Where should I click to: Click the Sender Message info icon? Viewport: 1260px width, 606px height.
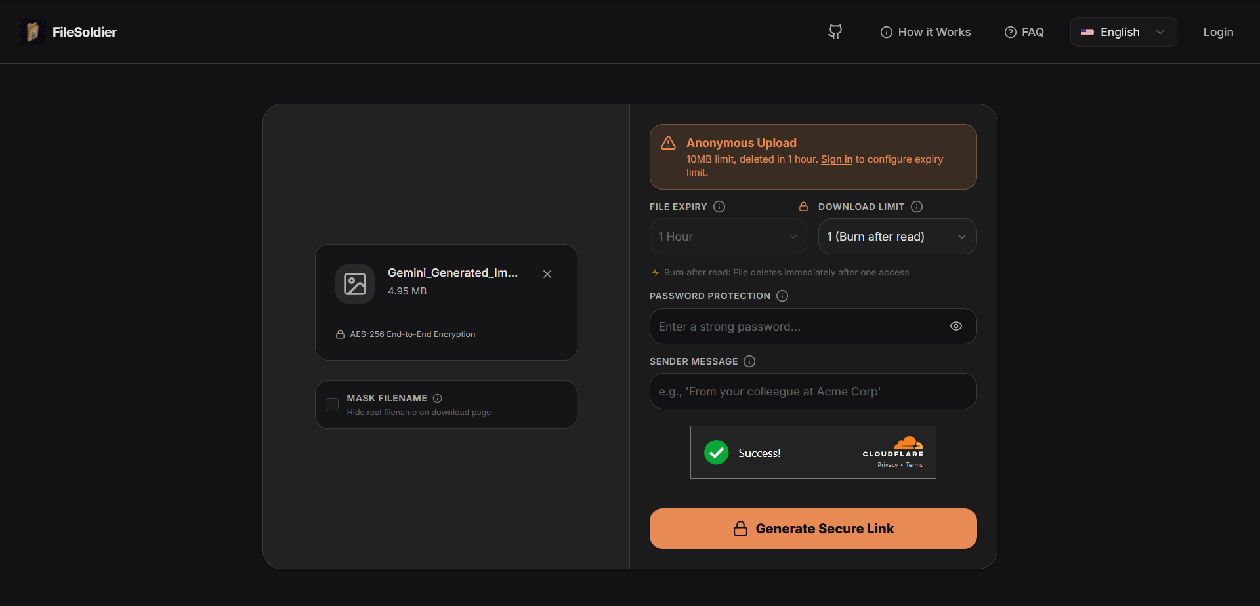click(749, 361)
